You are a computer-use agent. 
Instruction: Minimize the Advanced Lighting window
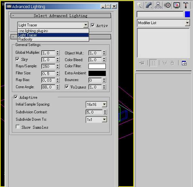pos(103,6)
